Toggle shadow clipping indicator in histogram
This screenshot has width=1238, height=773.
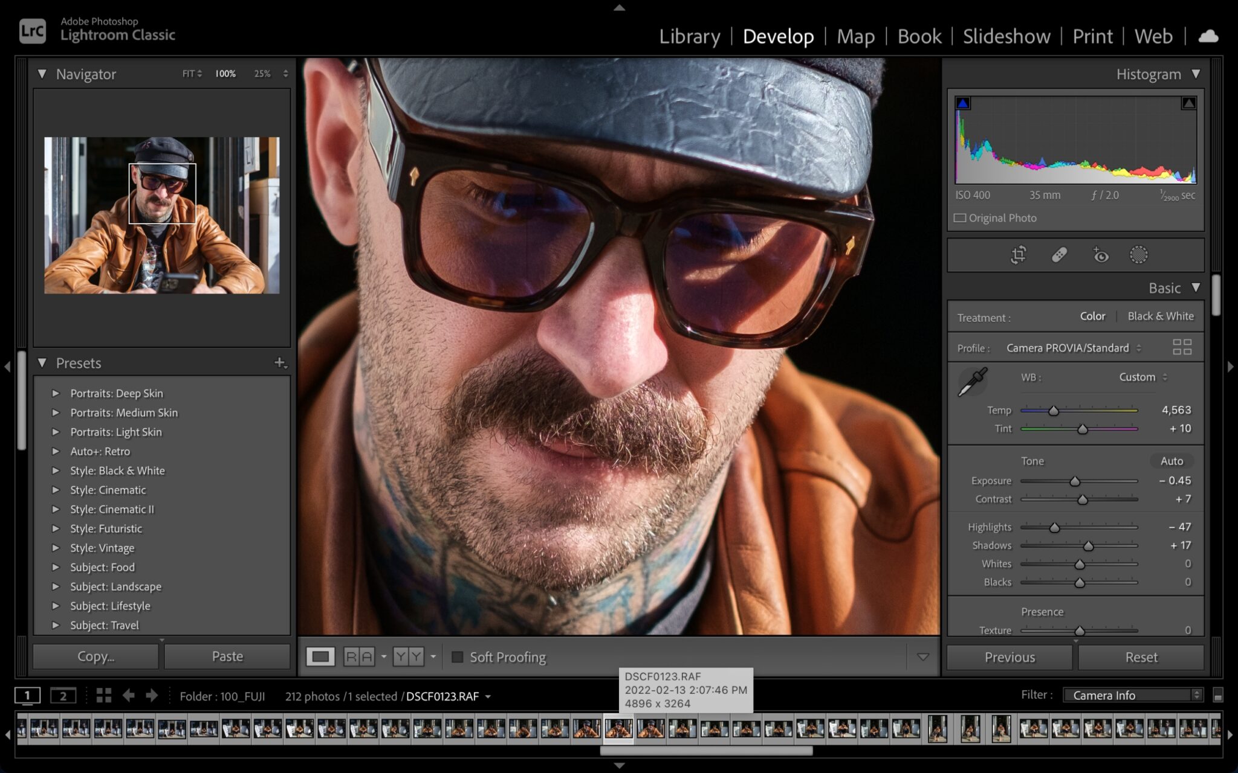[x=963, y=103]
